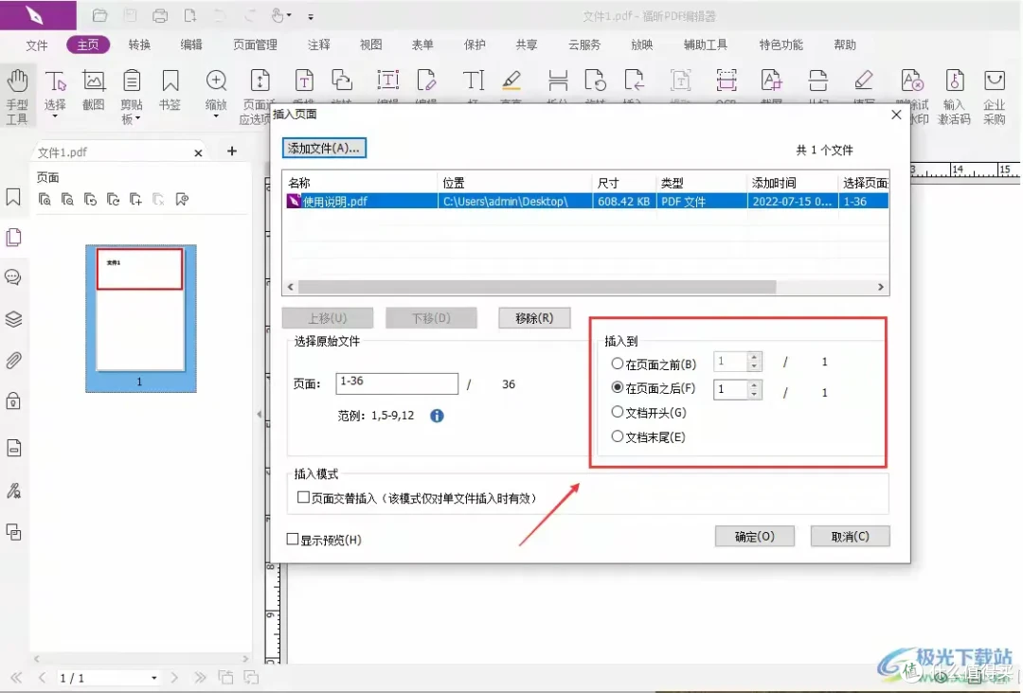This screenshot has height=693, width=1023.
Task: Rotate pages counterclockwise in Pages panel
Action: [x=91, y=200]
